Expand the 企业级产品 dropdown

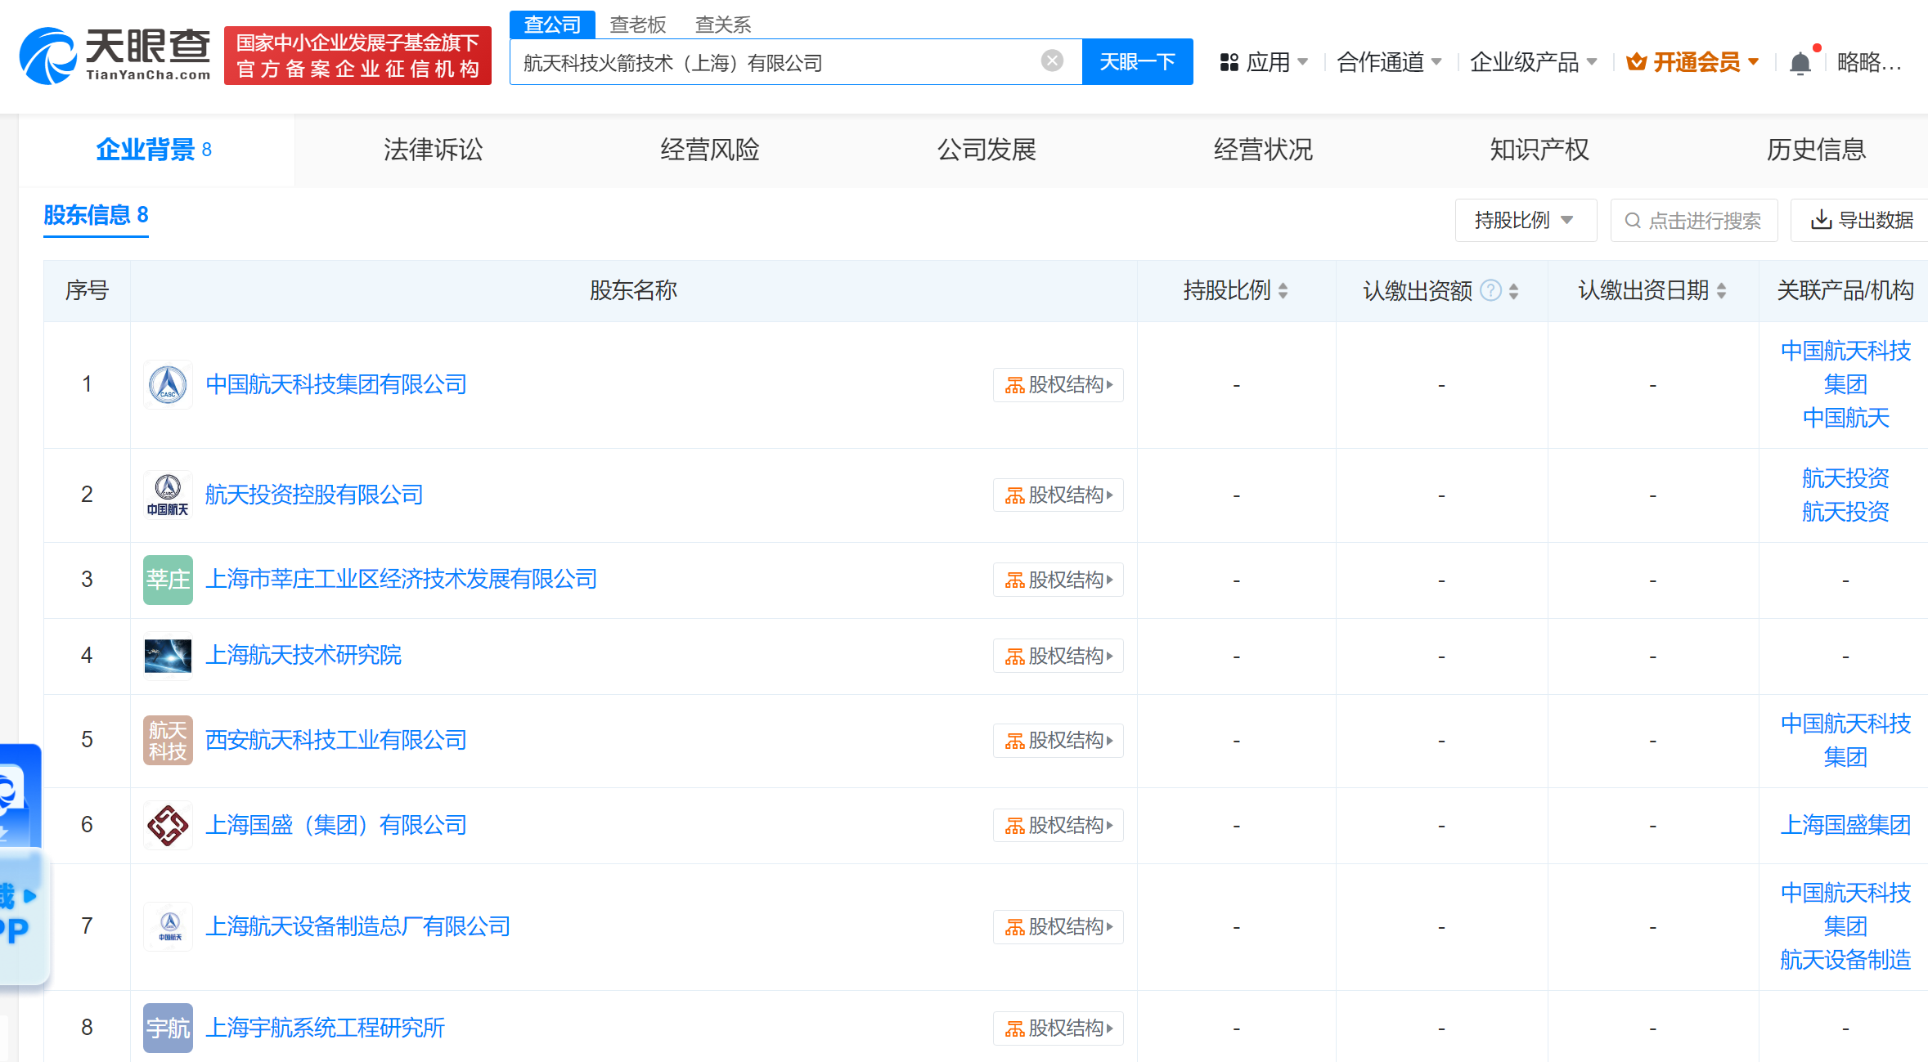click(1533, 62)
